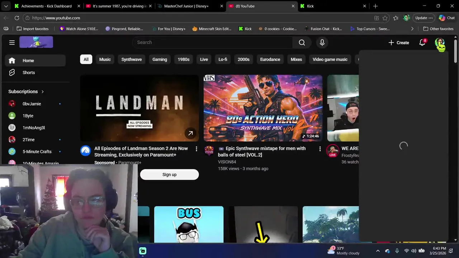
Task: Select the Music filter chip
Action: point(105,59)
